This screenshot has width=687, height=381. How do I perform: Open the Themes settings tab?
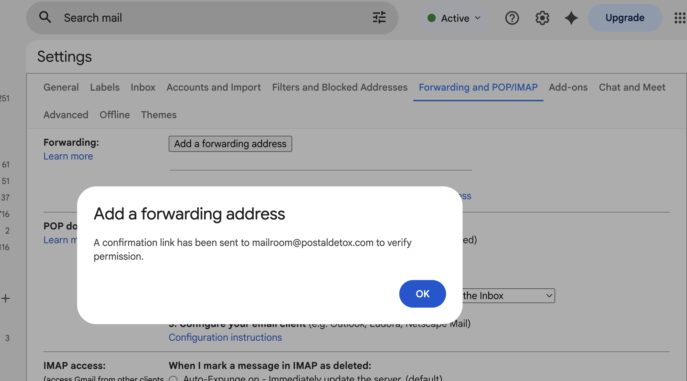click(159, 115)
